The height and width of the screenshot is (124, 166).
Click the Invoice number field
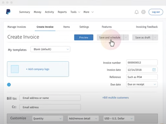click(142, 63)
